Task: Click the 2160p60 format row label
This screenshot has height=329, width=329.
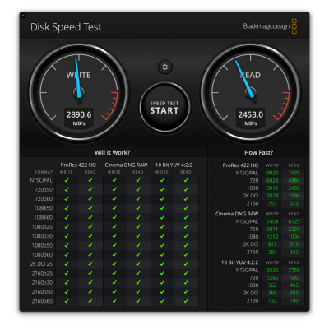Action: tap(42, 301)
